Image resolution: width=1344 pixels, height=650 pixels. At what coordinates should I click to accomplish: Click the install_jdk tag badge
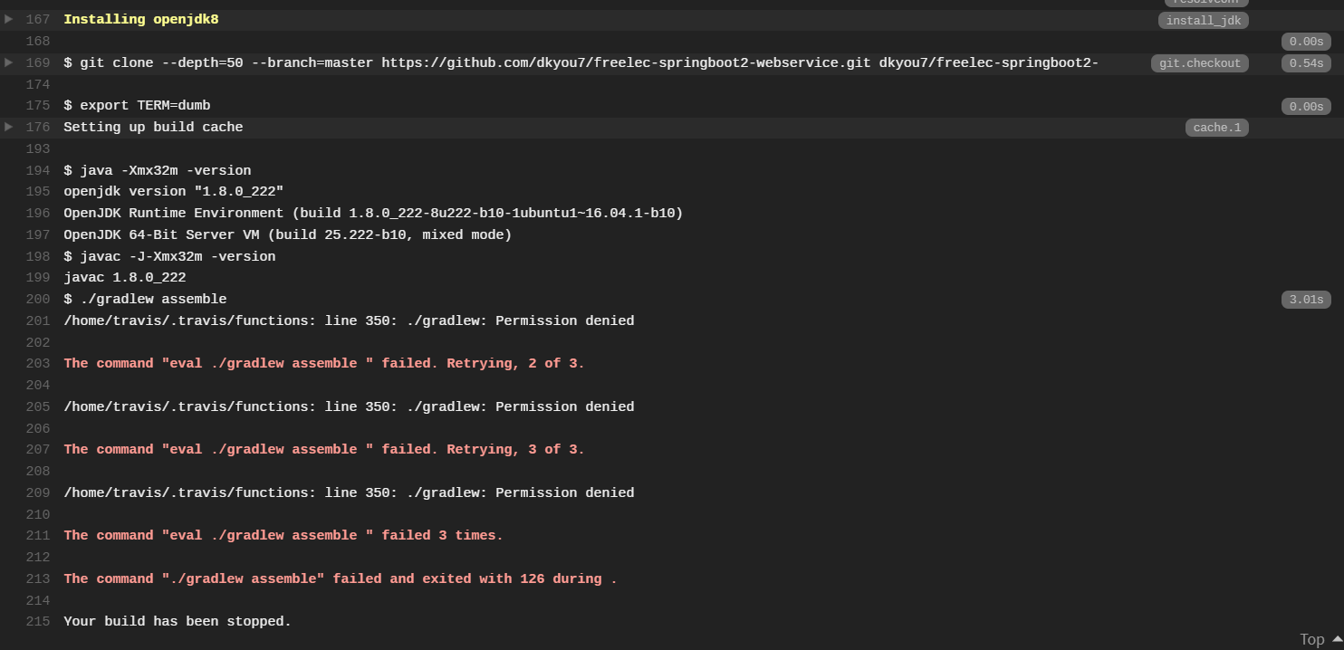(1203, 20)
